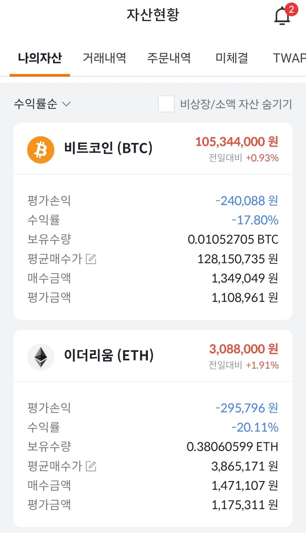This screenshot has height=533, width=306.
Task: Open the notification bell
Action: [282, 17]
